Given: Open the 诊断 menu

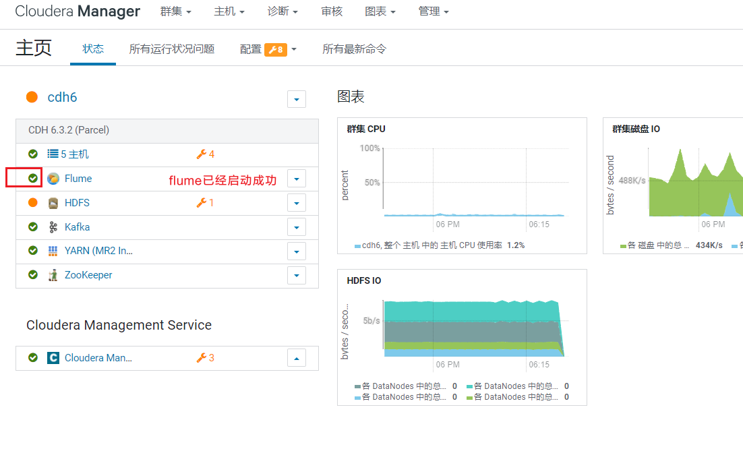Looking at the screenshot, I should pos(283,11).
